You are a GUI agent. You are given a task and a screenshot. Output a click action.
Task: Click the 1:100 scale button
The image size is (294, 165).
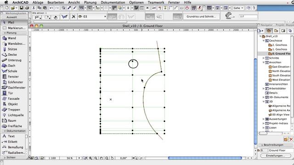[52, 158]
